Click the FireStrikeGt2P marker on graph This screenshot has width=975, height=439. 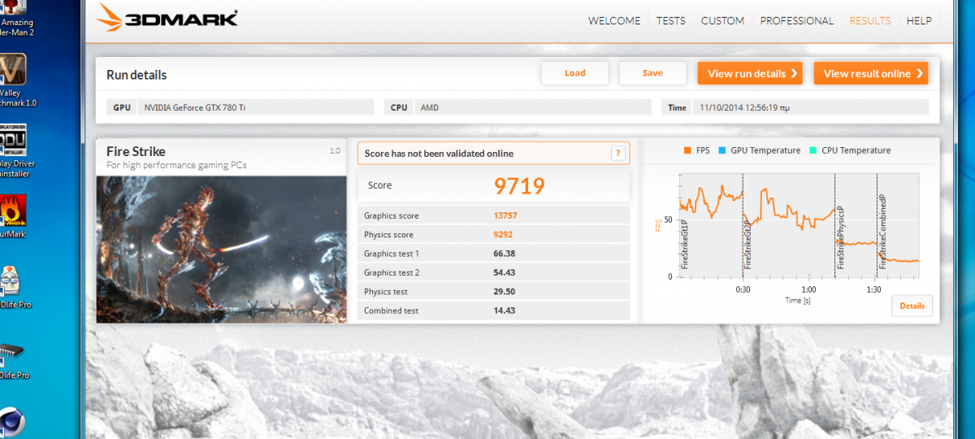coord(747,244)
